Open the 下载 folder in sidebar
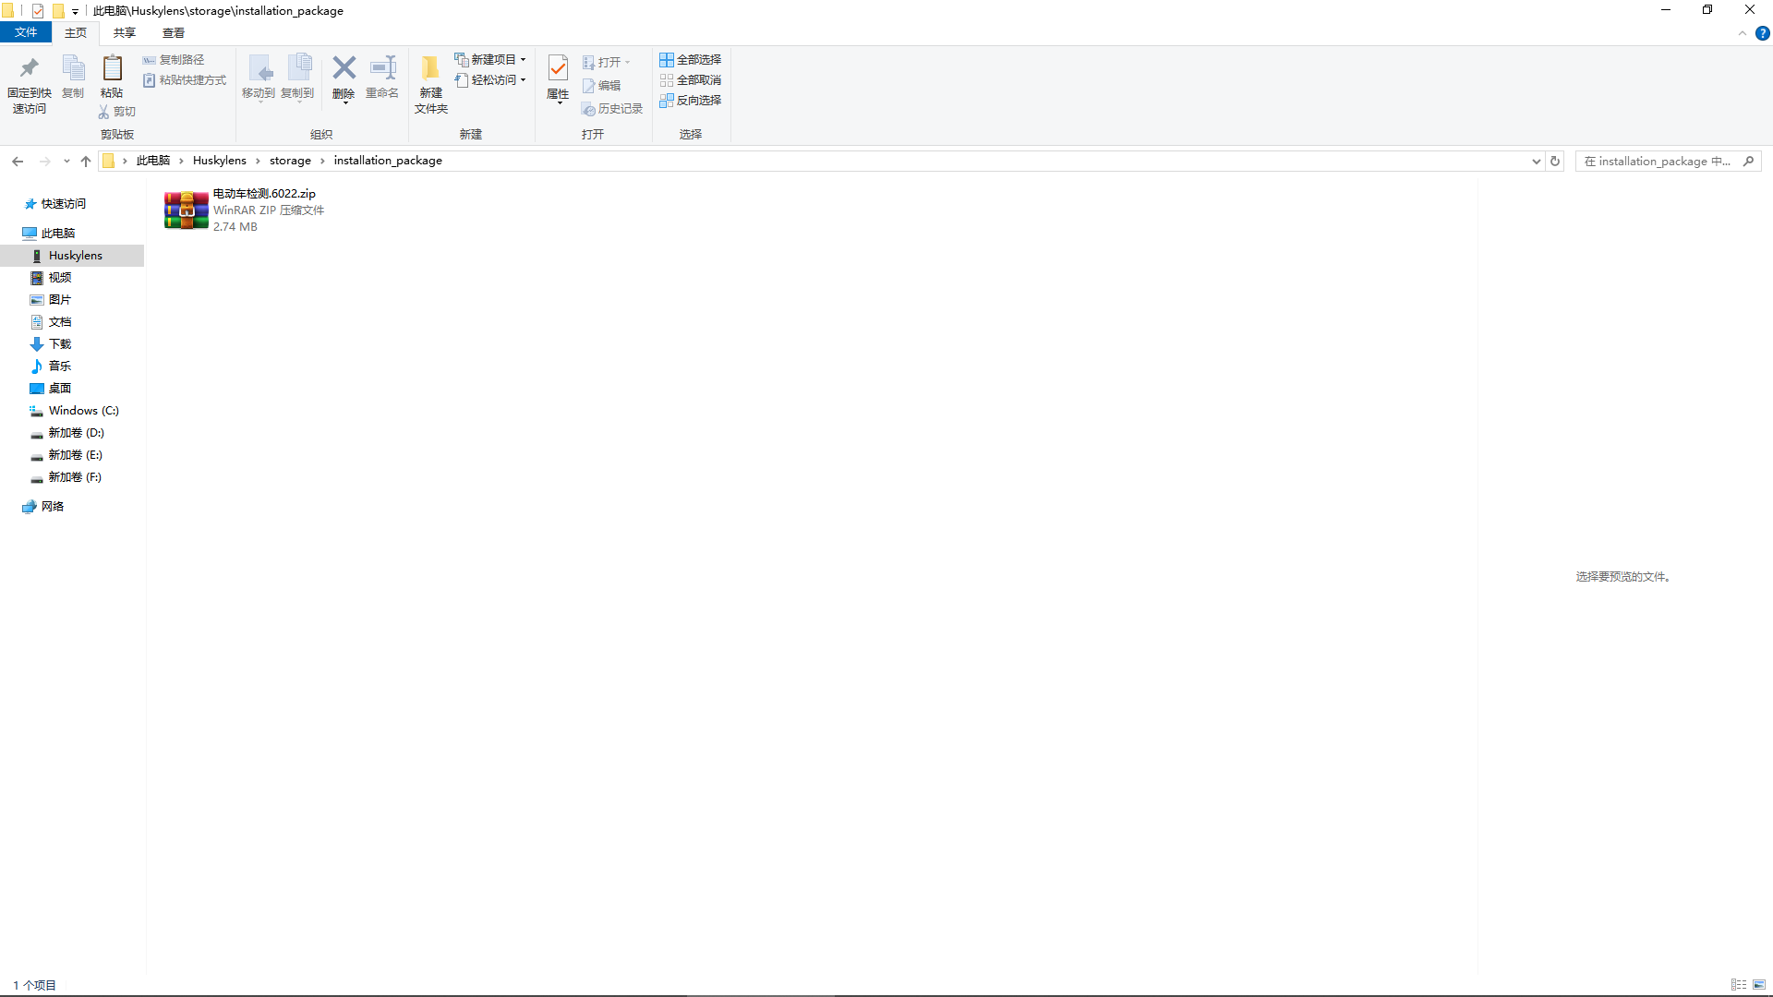This screenshot has width=1773, height=997. pos(59,343)
